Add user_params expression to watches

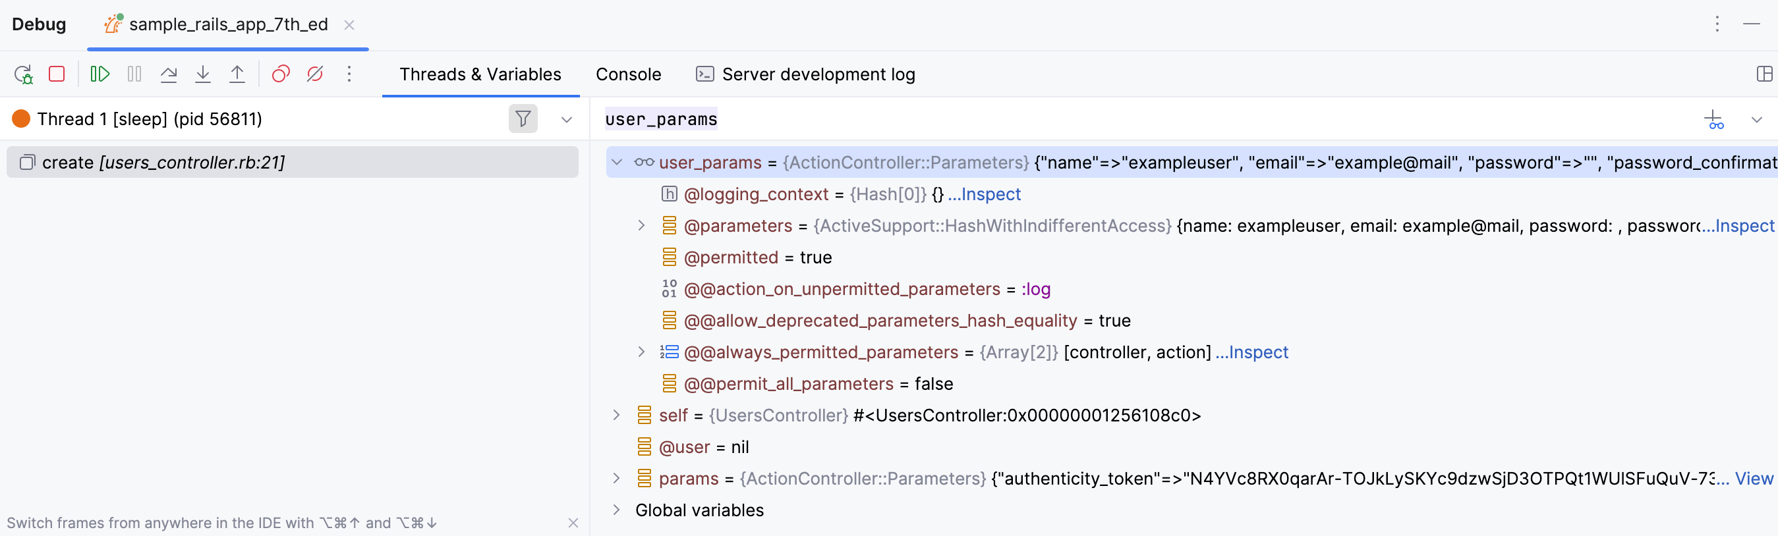click(x=1713, y=119)
